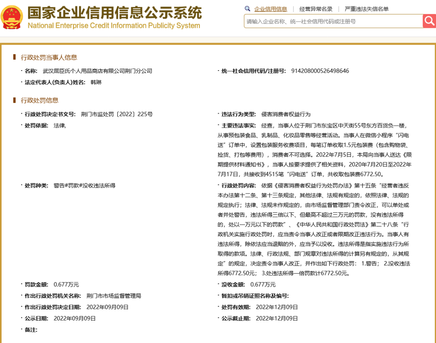Click the National Enterprise Credit Information English title
436x343 pixels.
tap(113, 26)
